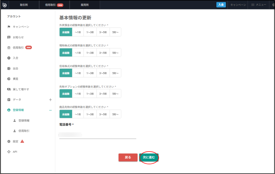
Task: Select 5年〜 for 信用株式 experience
Action: 115,73
